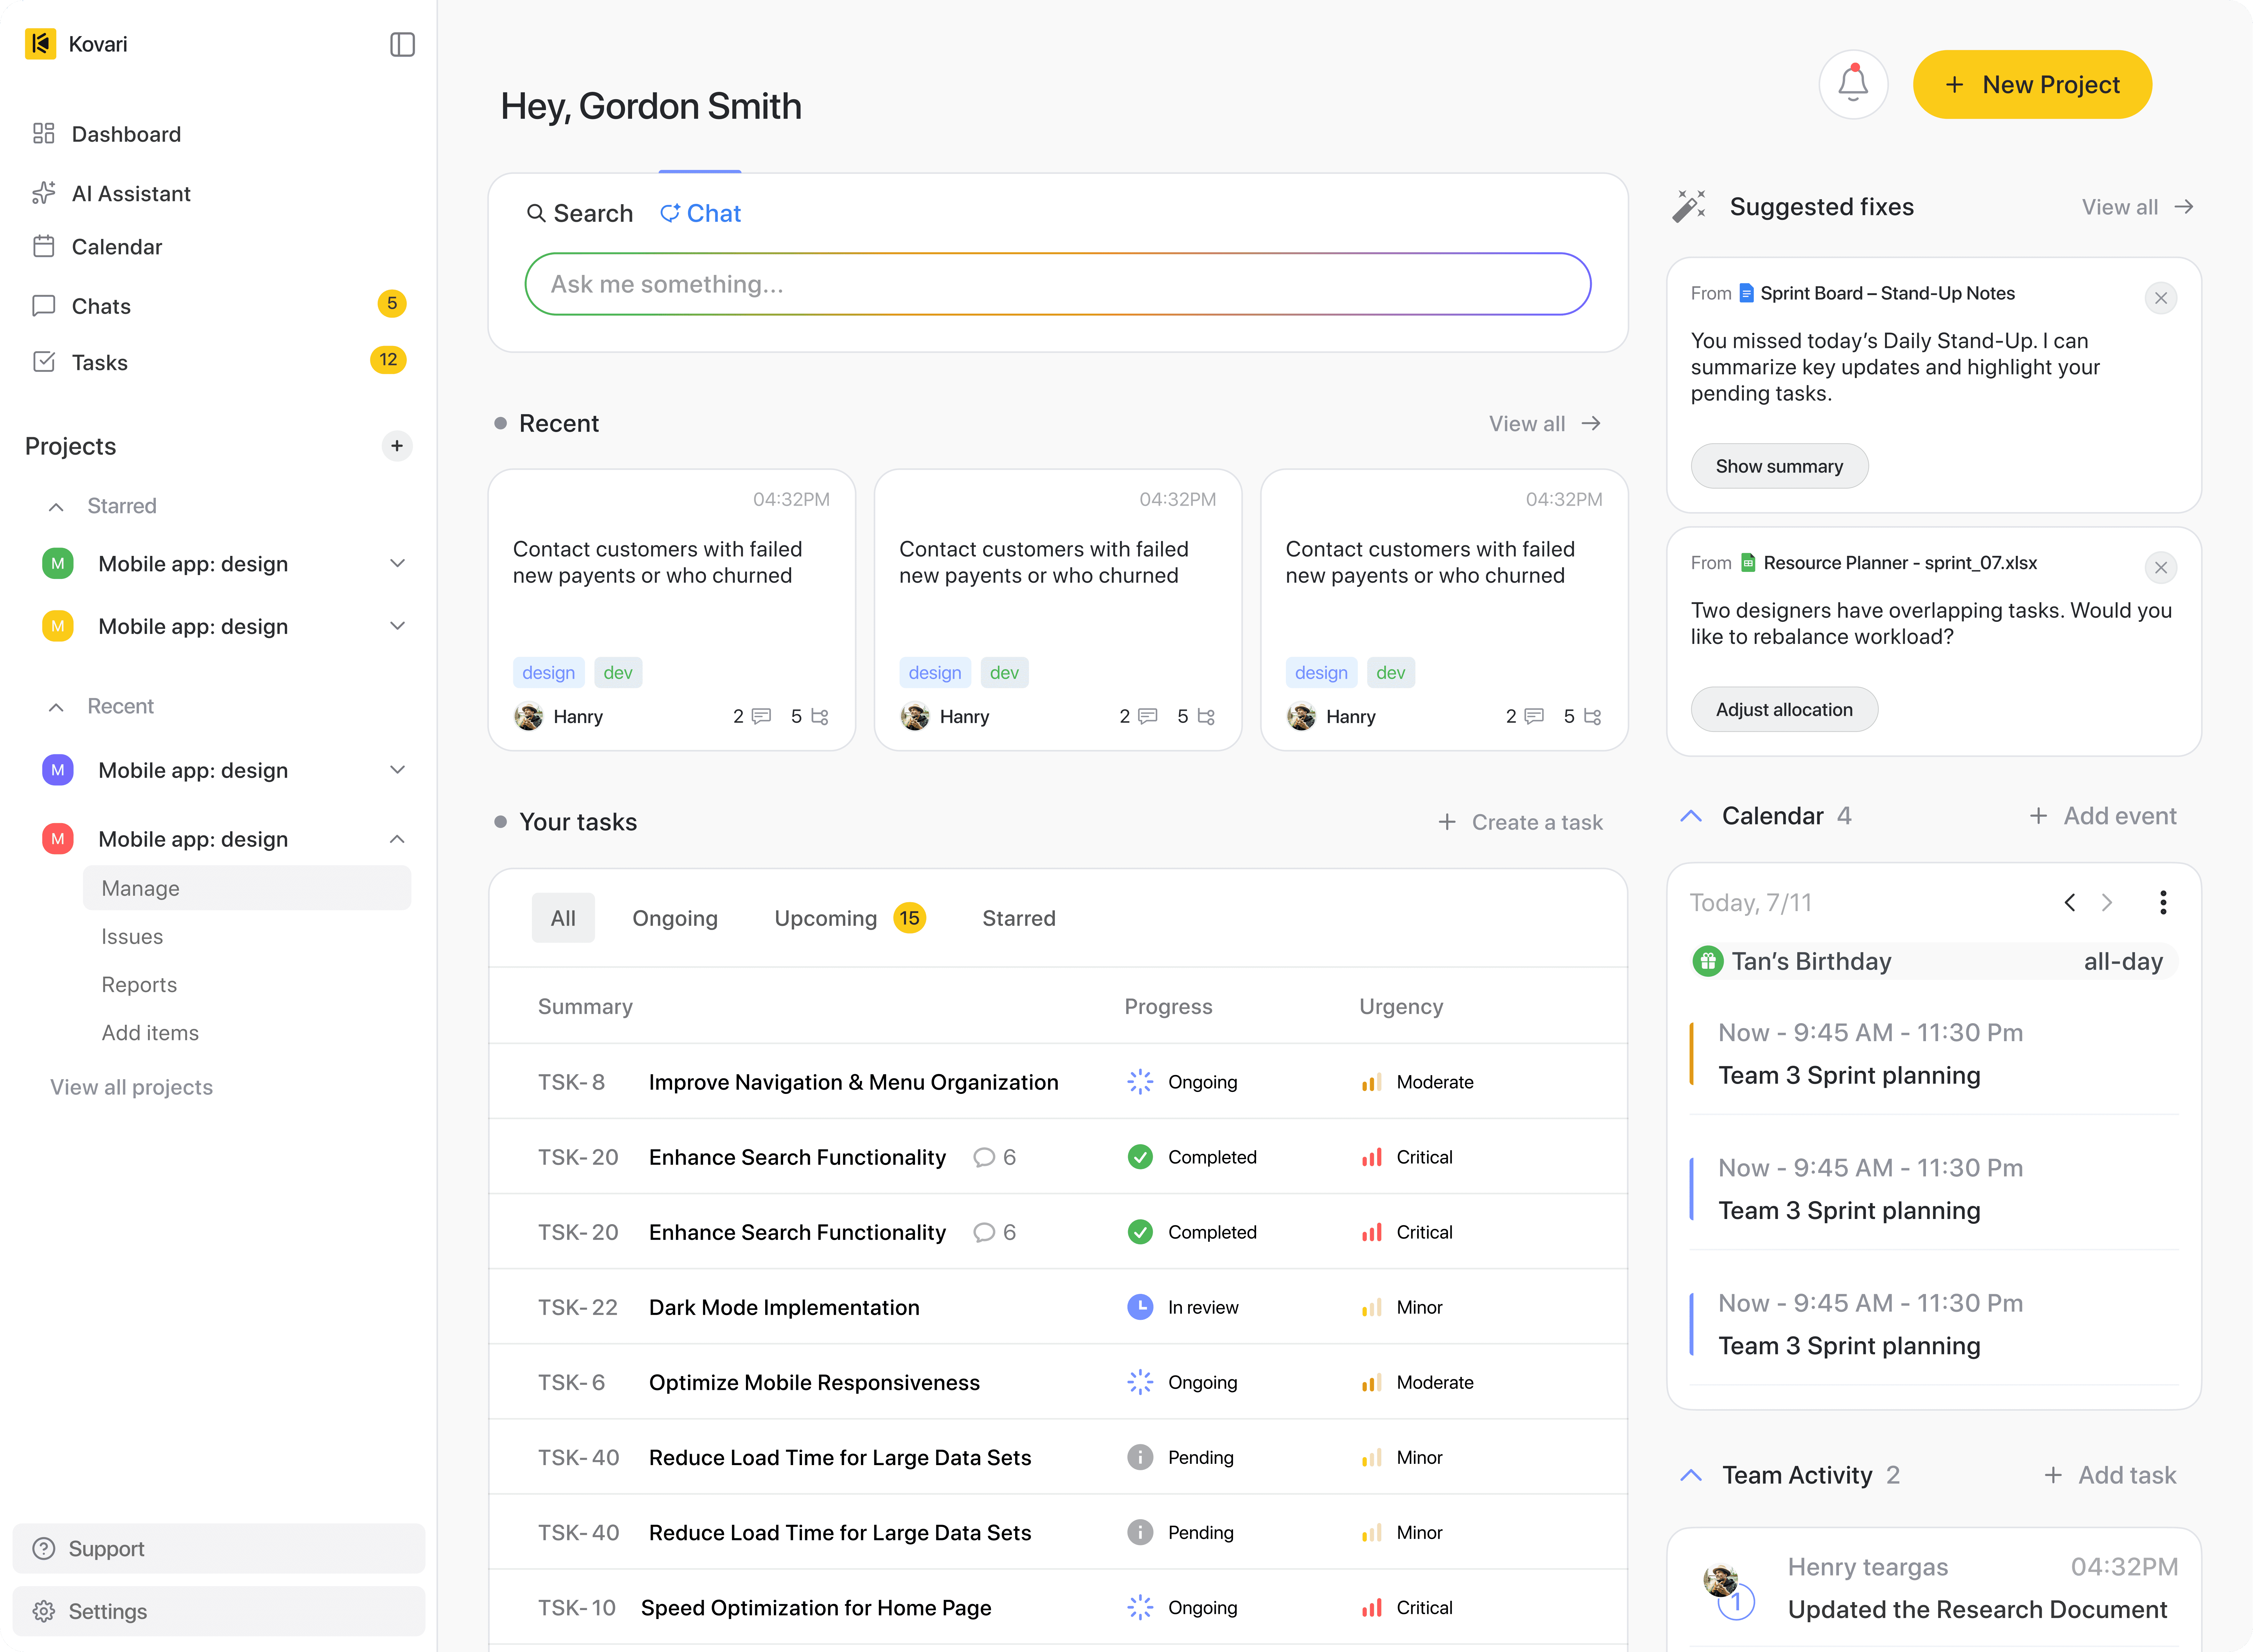This screenshot has width=2253, height=1652.
Task: Collapse the Calendar panel chevron
Action: click(x=1690, y=816)
